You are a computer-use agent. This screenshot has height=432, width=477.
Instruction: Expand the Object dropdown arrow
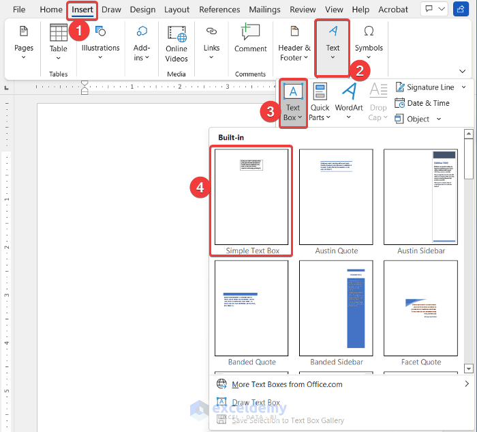439,119
